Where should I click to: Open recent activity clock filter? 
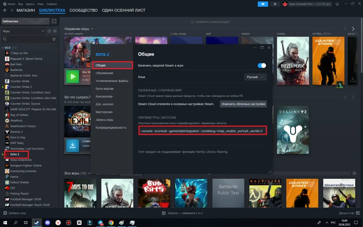(49, 31)
